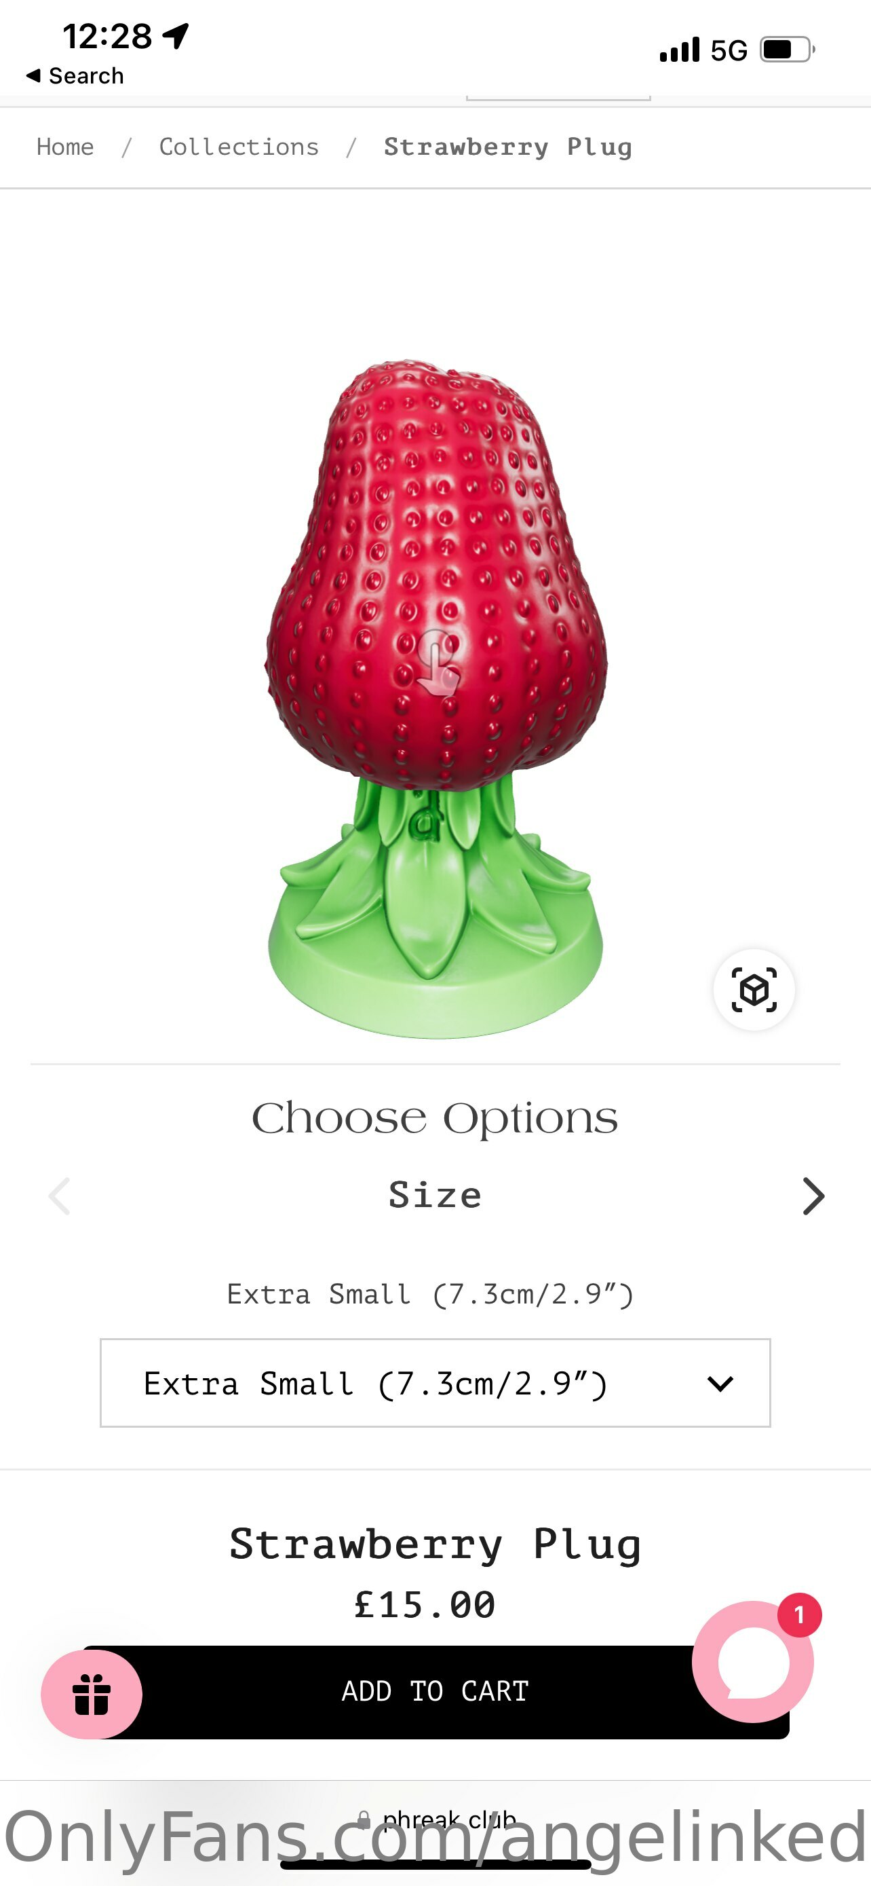Viewport: 871px width, 1886px height.
Task: Tap the strawberry product image
Action: coord(436,698)
